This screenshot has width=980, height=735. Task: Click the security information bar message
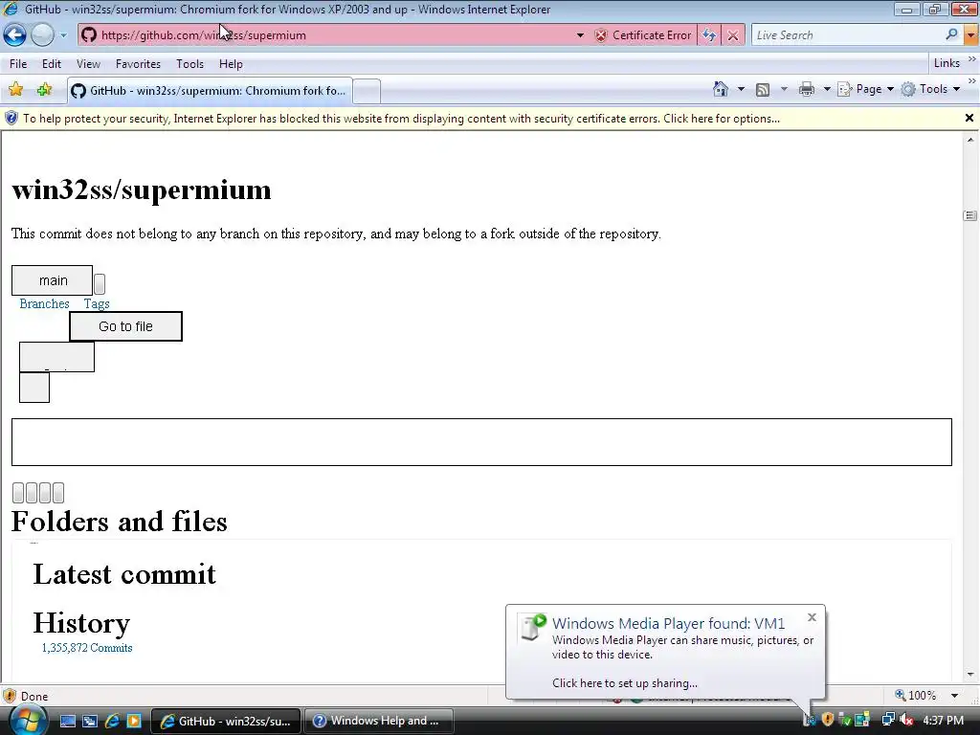(x=401, y=118)
